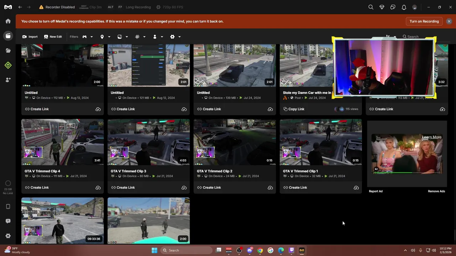Screen dimensions: 456x256
Task: Open the 720p 60 FPS quality settings
Action: click(x=170, y=7)
